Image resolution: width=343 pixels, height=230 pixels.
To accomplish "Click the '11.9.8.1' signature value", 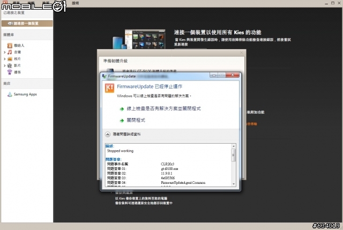I will pyautogui.click(x=167, y=173).
